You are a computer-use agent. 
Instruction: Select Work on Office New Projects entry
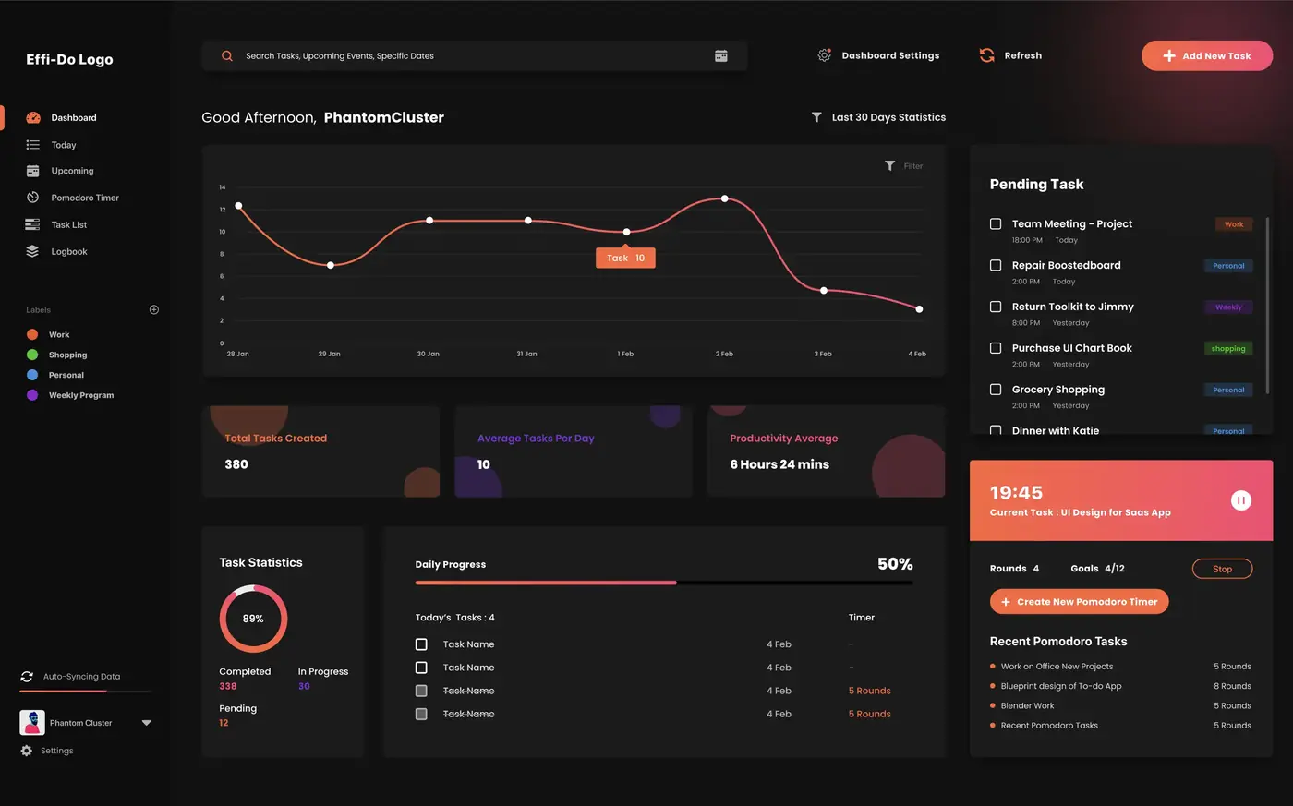pyautogui.click(x=1057, y=667)
